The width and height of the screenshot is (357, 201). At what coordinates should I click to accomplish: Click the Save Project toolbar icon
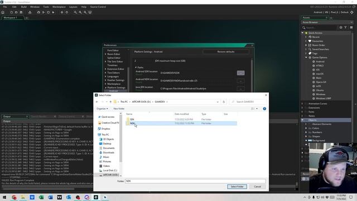tap(21, 12)
